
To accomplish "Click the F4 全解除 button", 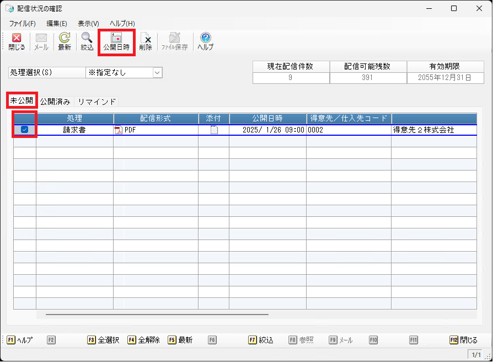I will click(144, 340).
